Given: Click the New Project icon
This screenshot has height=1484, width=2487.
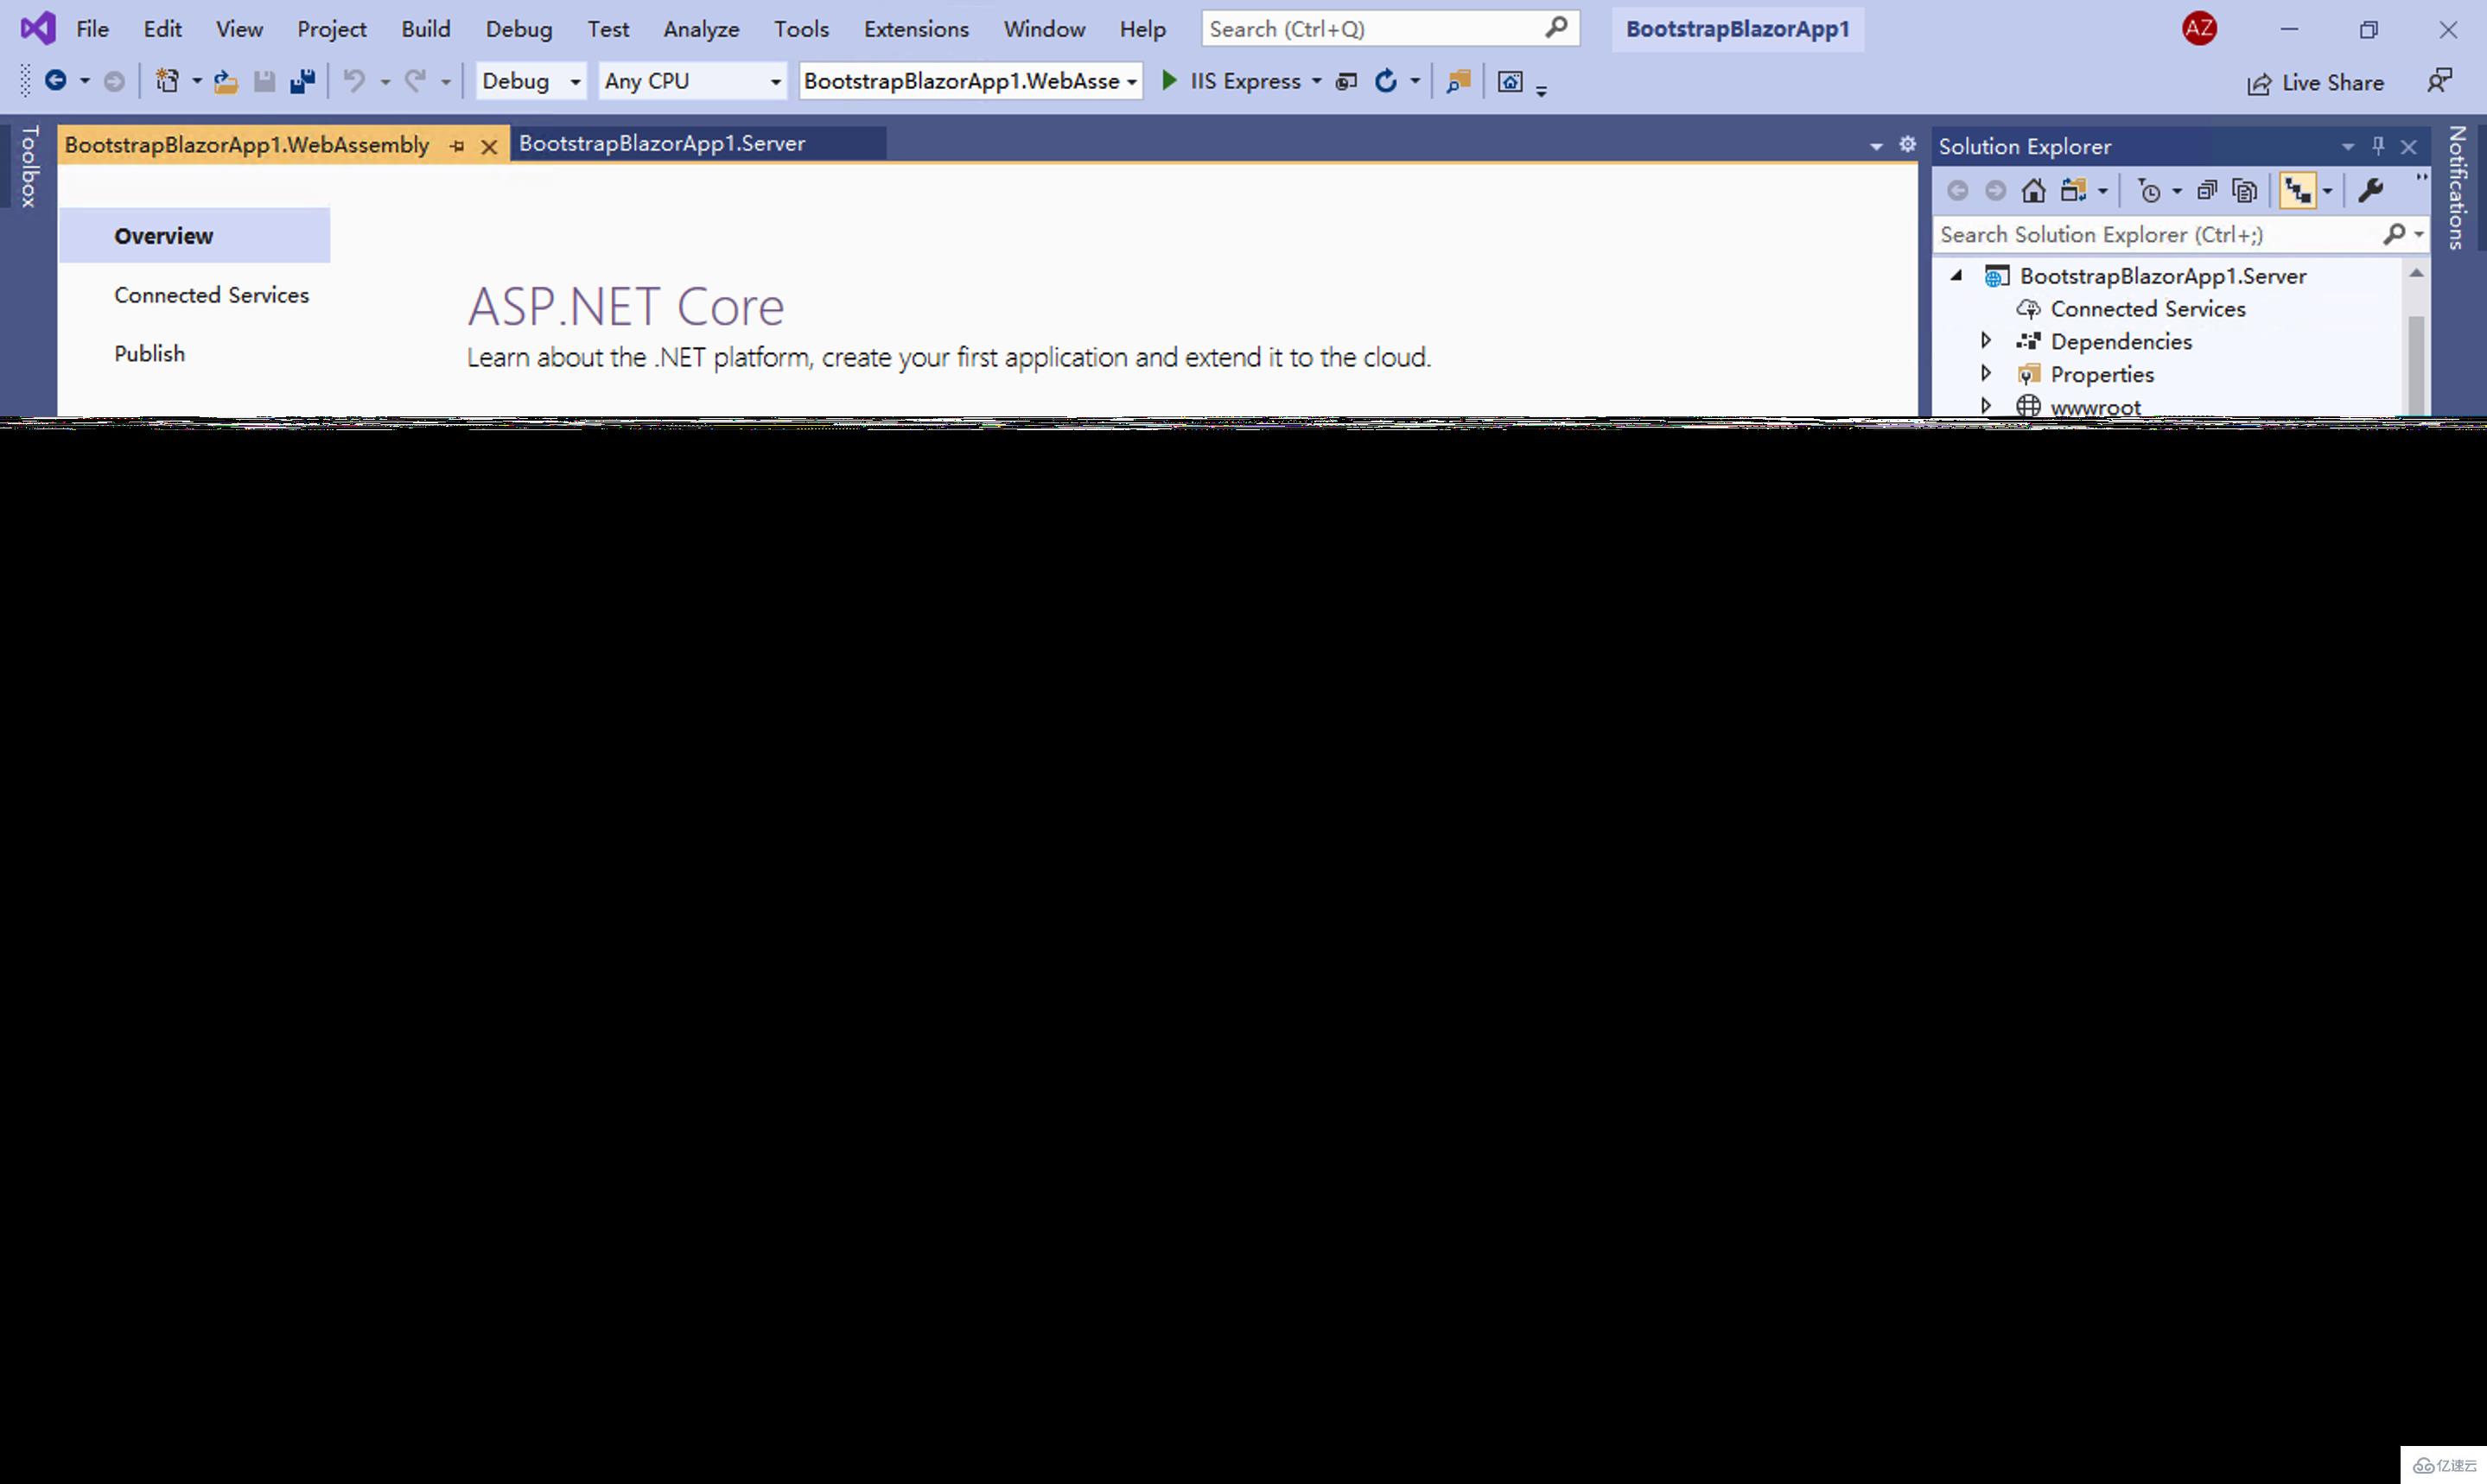Looking at the screenshot, I should (167, 81).
